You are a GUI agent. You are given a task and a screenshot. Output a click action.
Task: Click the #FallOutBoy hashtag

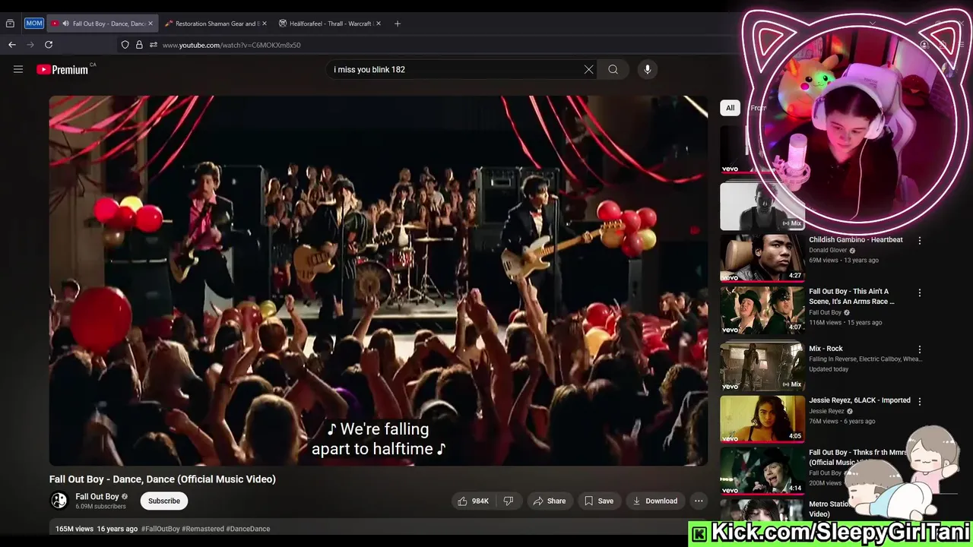(x=160, y=529)
